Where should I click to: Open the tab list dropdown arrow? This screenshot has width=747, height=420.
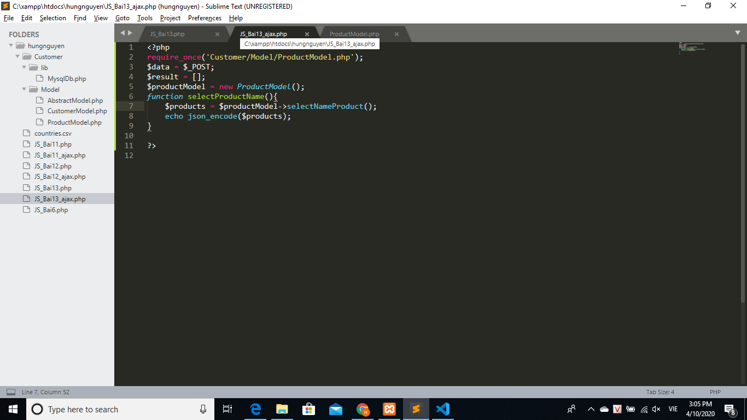[x=738, y=33]
